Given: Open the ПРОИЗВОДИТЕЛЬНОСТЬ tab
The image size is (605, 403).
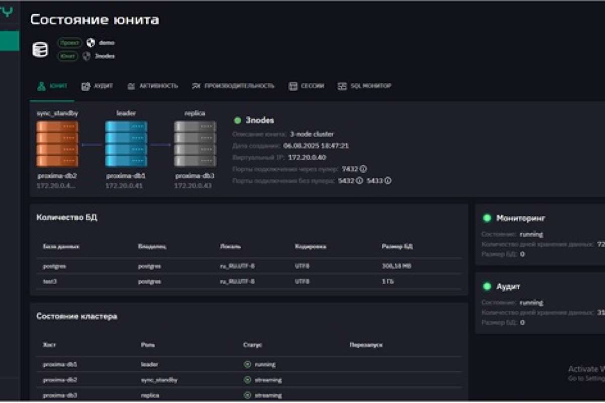Looking at the screenshot, I should click(x=233, y=86).
